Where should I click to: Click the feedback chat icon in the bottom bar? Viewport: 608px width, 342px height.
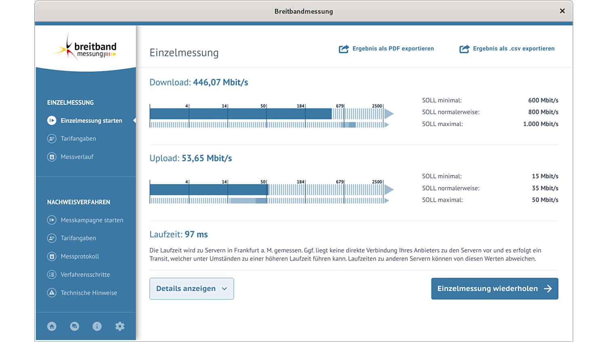(x=74, y=326)
